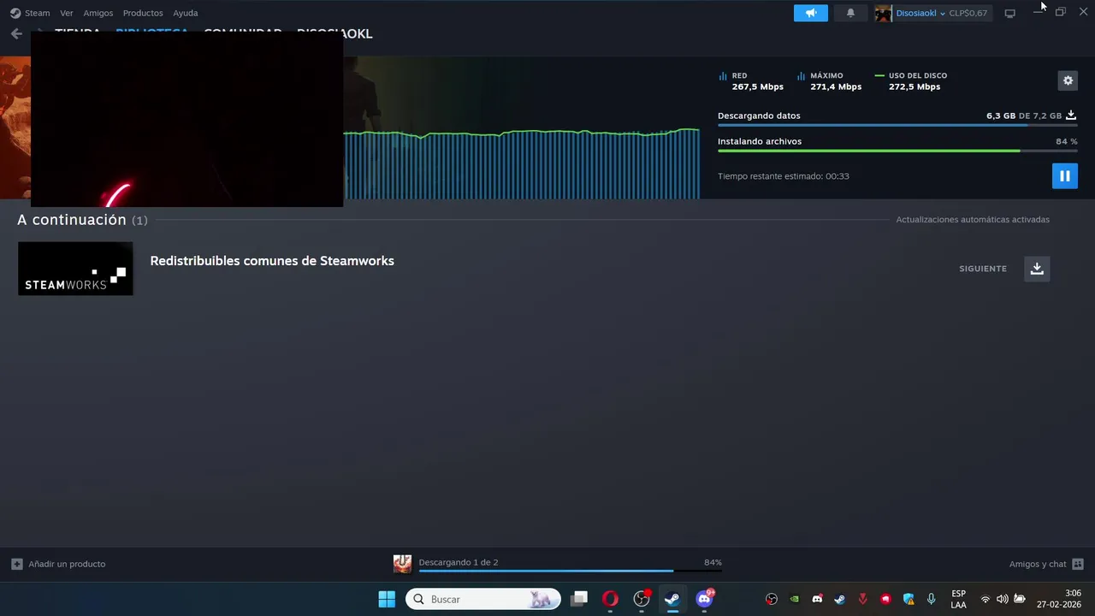Image resolution: width=1095 pixels, height=616 pixels.
Task: Click the Tiempo restante estimado text
Action: (784, 176)
